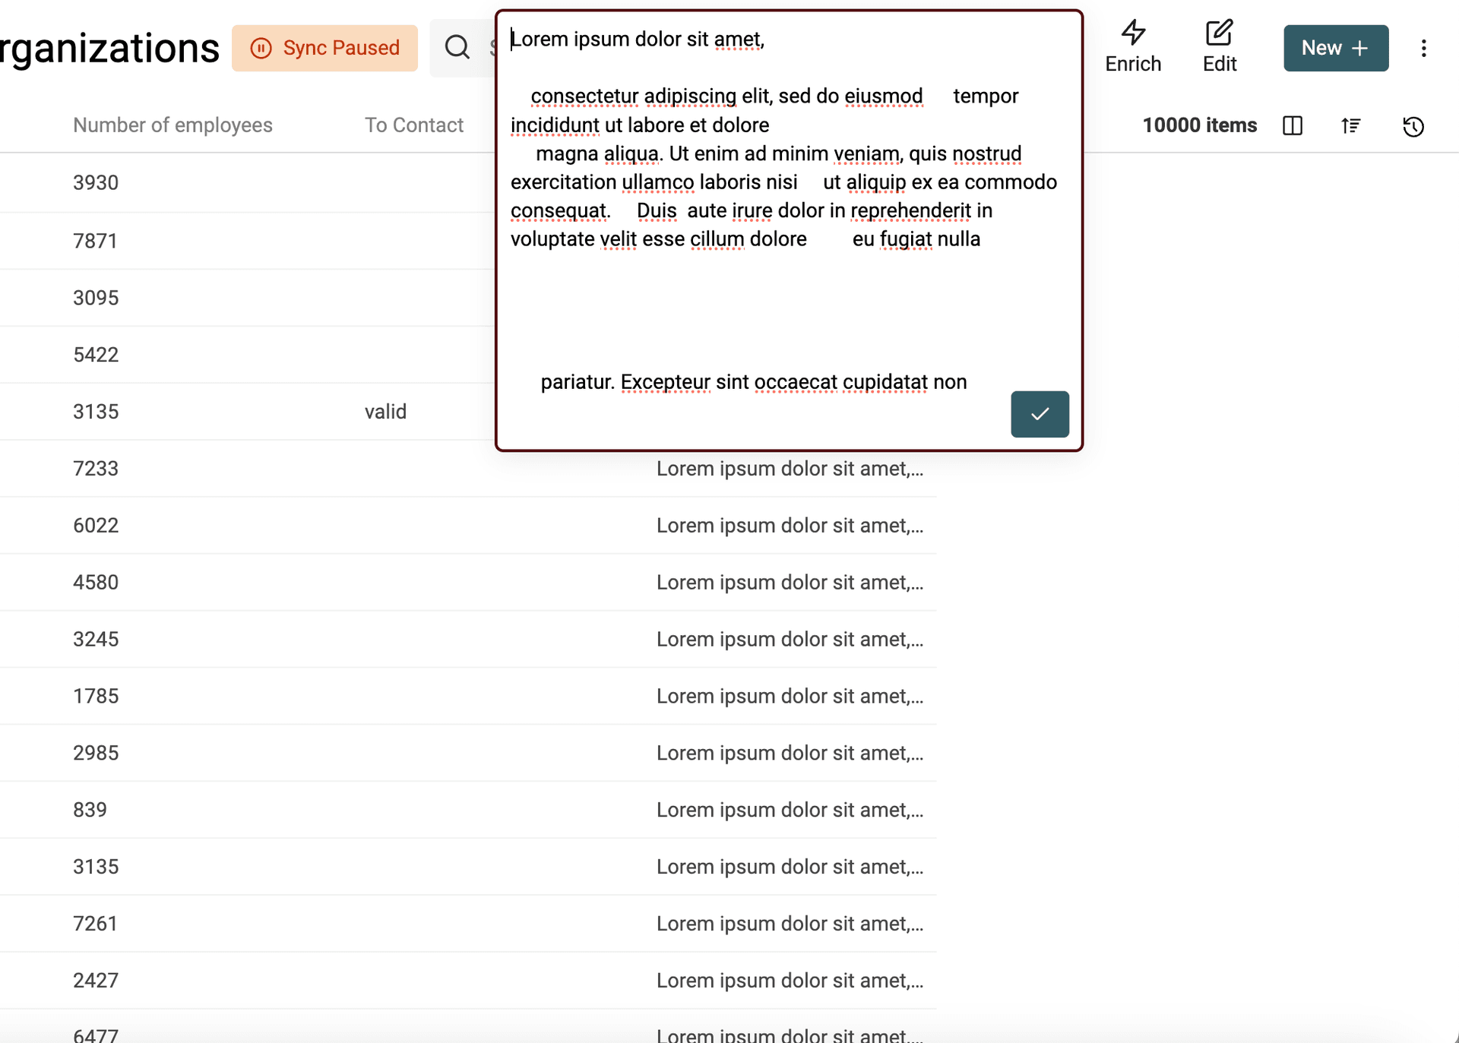Open the three-dot more options menu
1459x1043 pixels.
pyautogui.click(x=1423, y=49)
